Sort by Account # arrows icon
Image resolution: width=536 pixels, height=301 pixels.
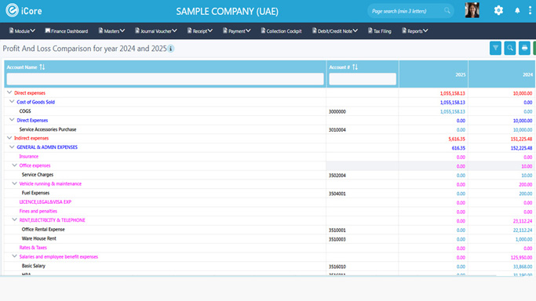(x=356, y=67)
